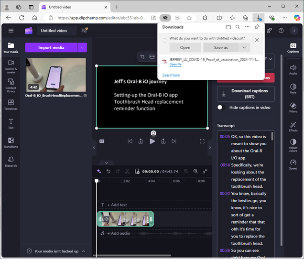Select the crop tool above preview
The image size is (304, 259).
[x=142, y=56]
